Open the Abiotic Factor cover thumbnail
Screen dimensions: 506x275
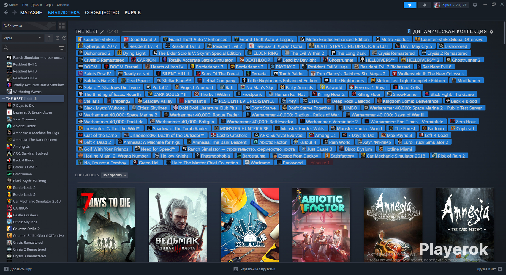point(321,225)
